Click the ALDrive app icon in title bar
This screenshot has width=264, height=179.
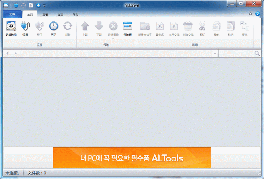point(6,5)
